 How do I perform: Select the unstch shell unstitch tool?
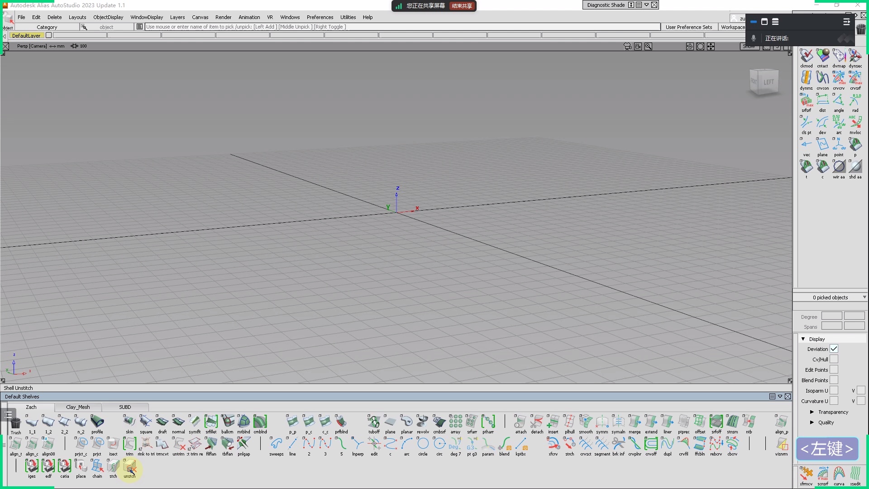click(129, 466)
